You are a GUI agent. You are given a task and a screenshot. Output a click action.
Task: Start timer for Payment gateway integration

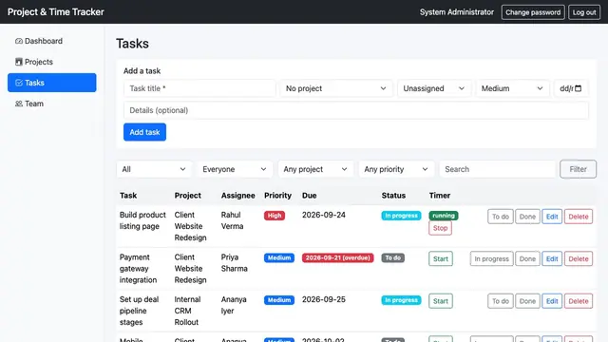point(441,258)
